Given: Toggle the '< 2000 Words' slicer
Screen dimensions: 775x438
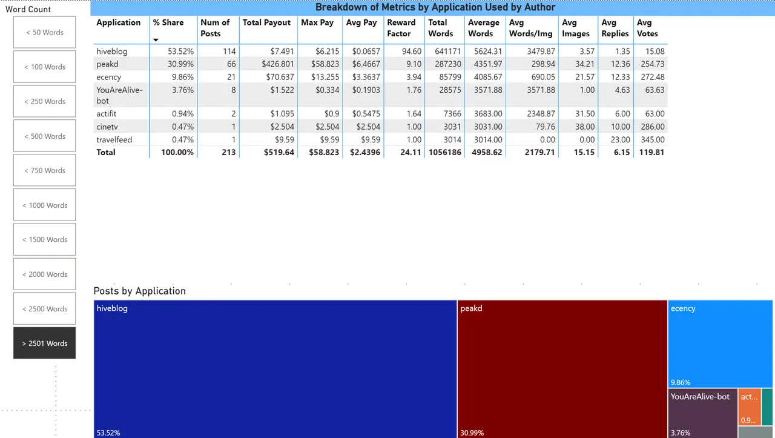Looking at the screenshot, I should [45, 274].
